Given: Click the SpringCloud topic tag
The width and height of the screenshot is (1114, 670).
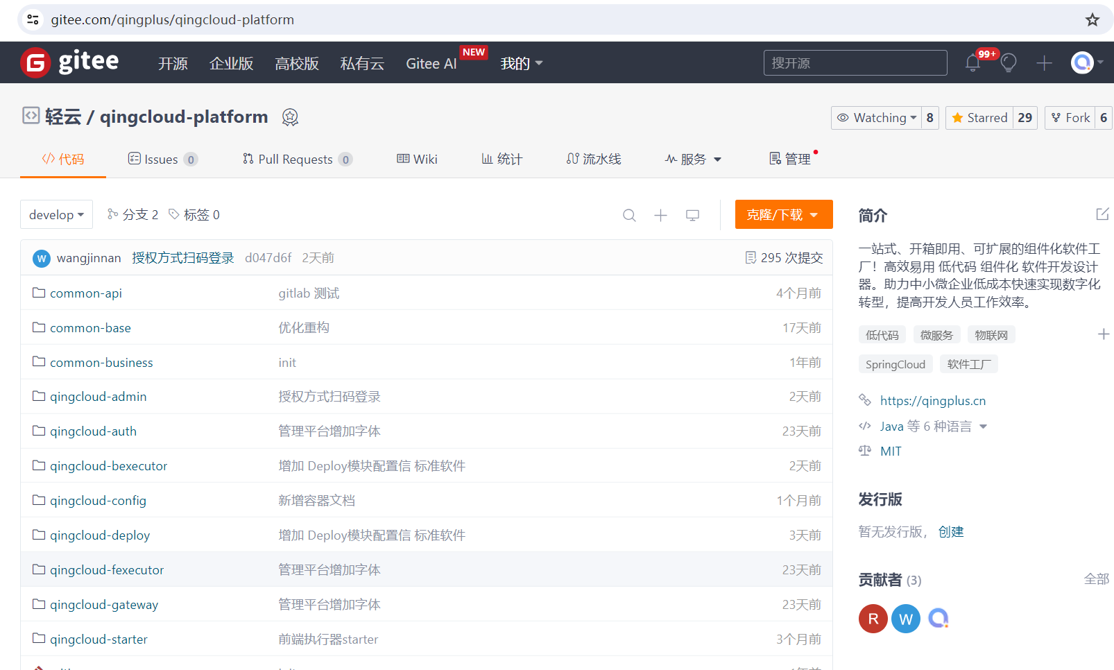Looking at the screenshot, I should pyautogui.click(x=896, y=364).
